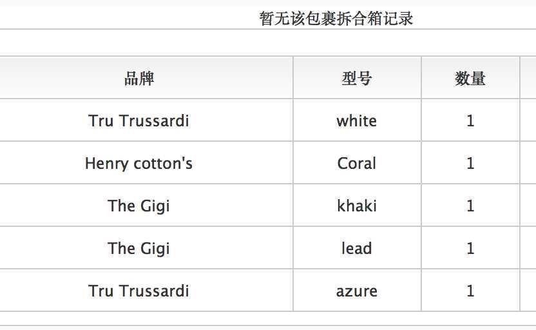Click the quantity 1 in the azure row
Viewport: 536px width, 330px height.
(x=470, y=291)
